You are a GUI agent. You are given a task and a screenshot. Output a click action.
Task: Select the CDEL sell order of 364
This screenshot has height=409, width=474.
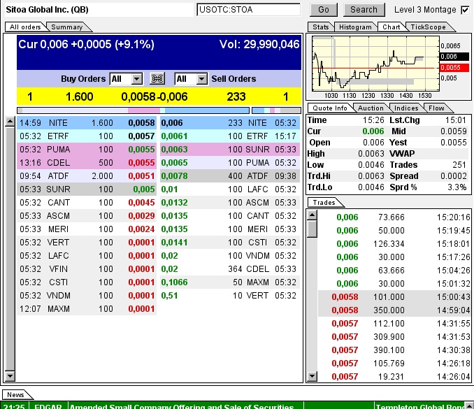(230, 269)
